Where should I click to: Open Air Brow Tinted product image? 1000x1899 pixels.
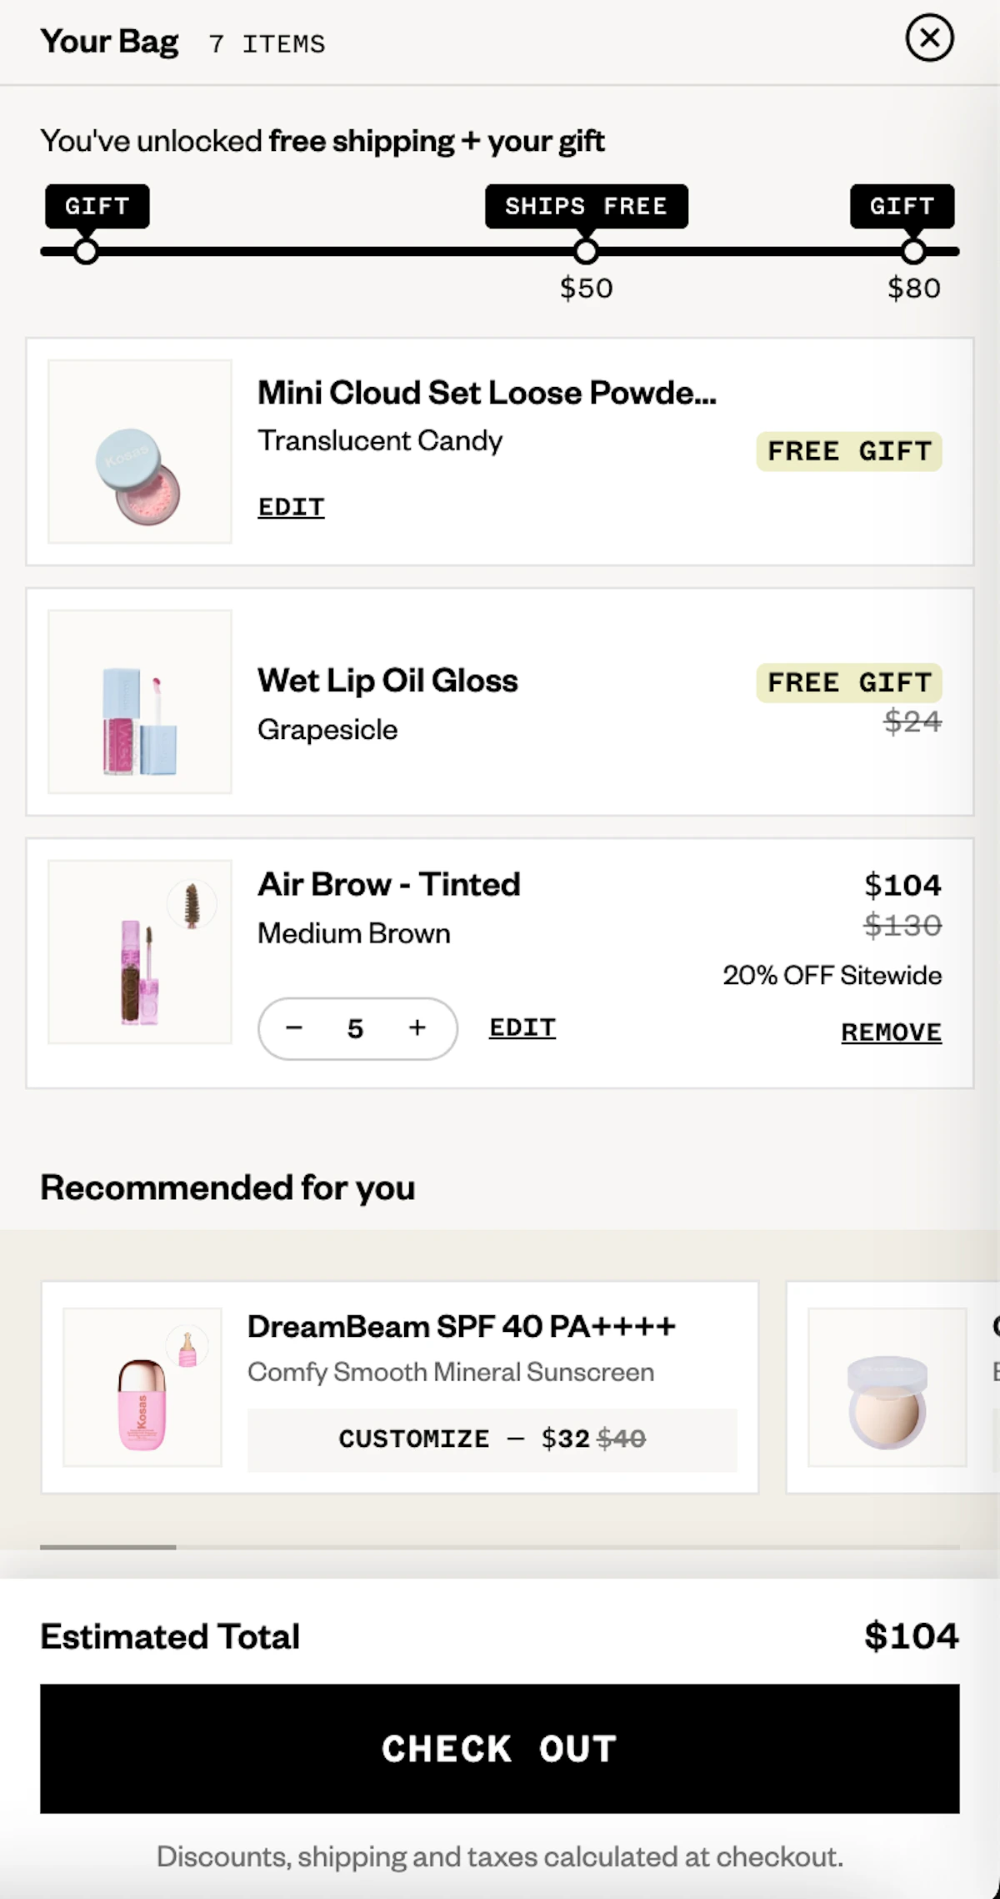[140, 952]
